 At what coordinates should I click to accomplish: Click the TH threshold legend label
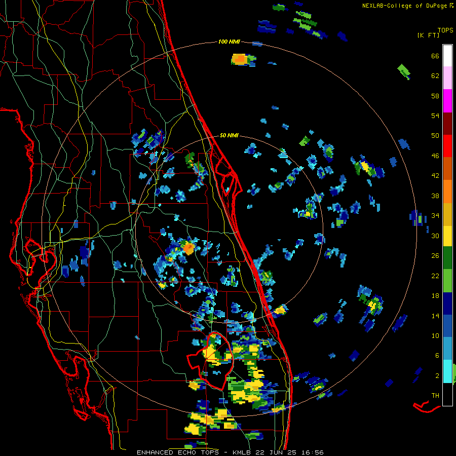coord(435,396)
